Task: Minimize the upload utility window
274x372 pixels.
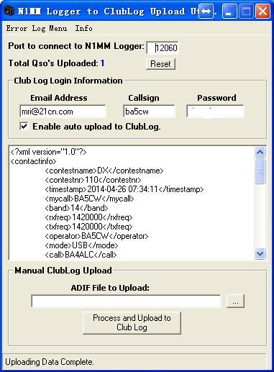Action: pyautogui.click(x=229, y=11)
